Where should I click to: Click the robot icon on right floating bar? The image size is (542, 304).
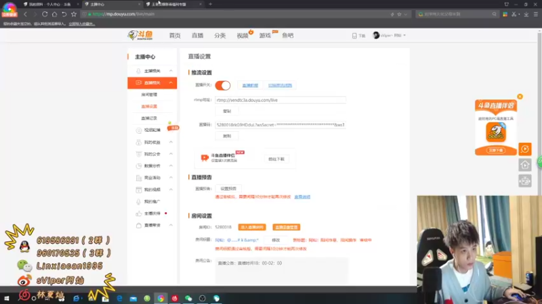coord(524,181)
